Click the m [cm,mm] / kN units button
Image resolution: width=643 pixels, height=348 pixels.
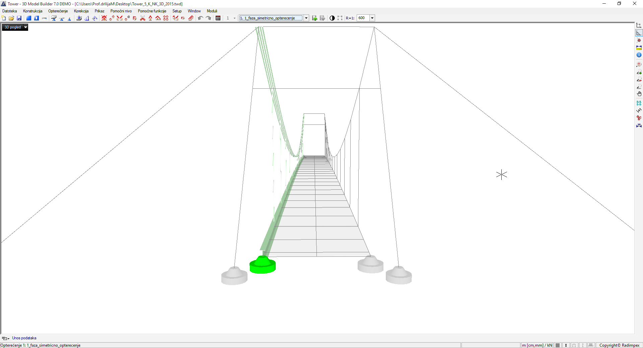pyautogui.click(x=537, y=345)
